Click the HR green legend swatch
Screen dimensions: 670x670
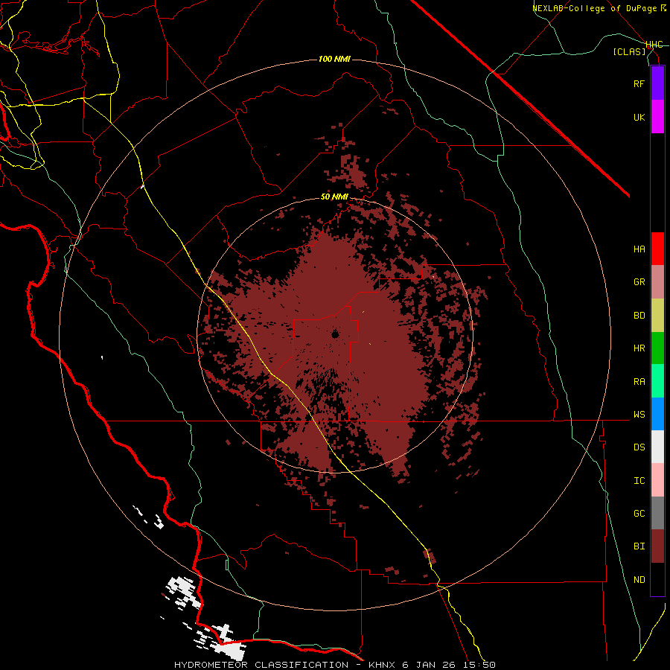pyautogui.click(x=657, y=348)
